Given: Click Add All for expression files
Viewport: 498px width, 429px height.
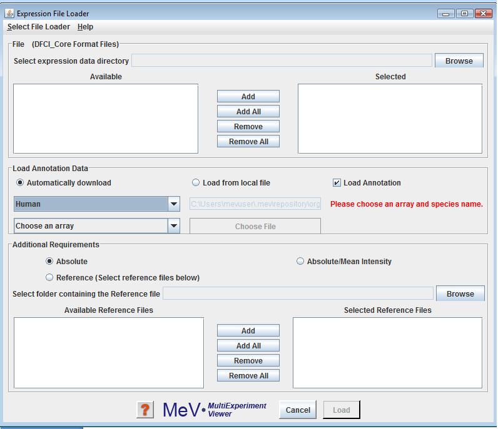Looking at the screenshot, I should (x=248, y=112).
